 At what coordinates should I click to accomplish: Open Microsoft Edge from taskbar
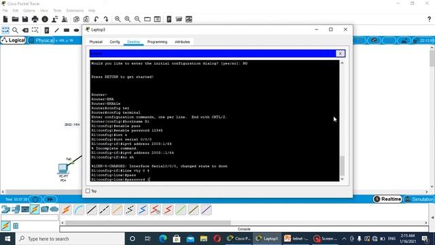click(x=163, y=239)
